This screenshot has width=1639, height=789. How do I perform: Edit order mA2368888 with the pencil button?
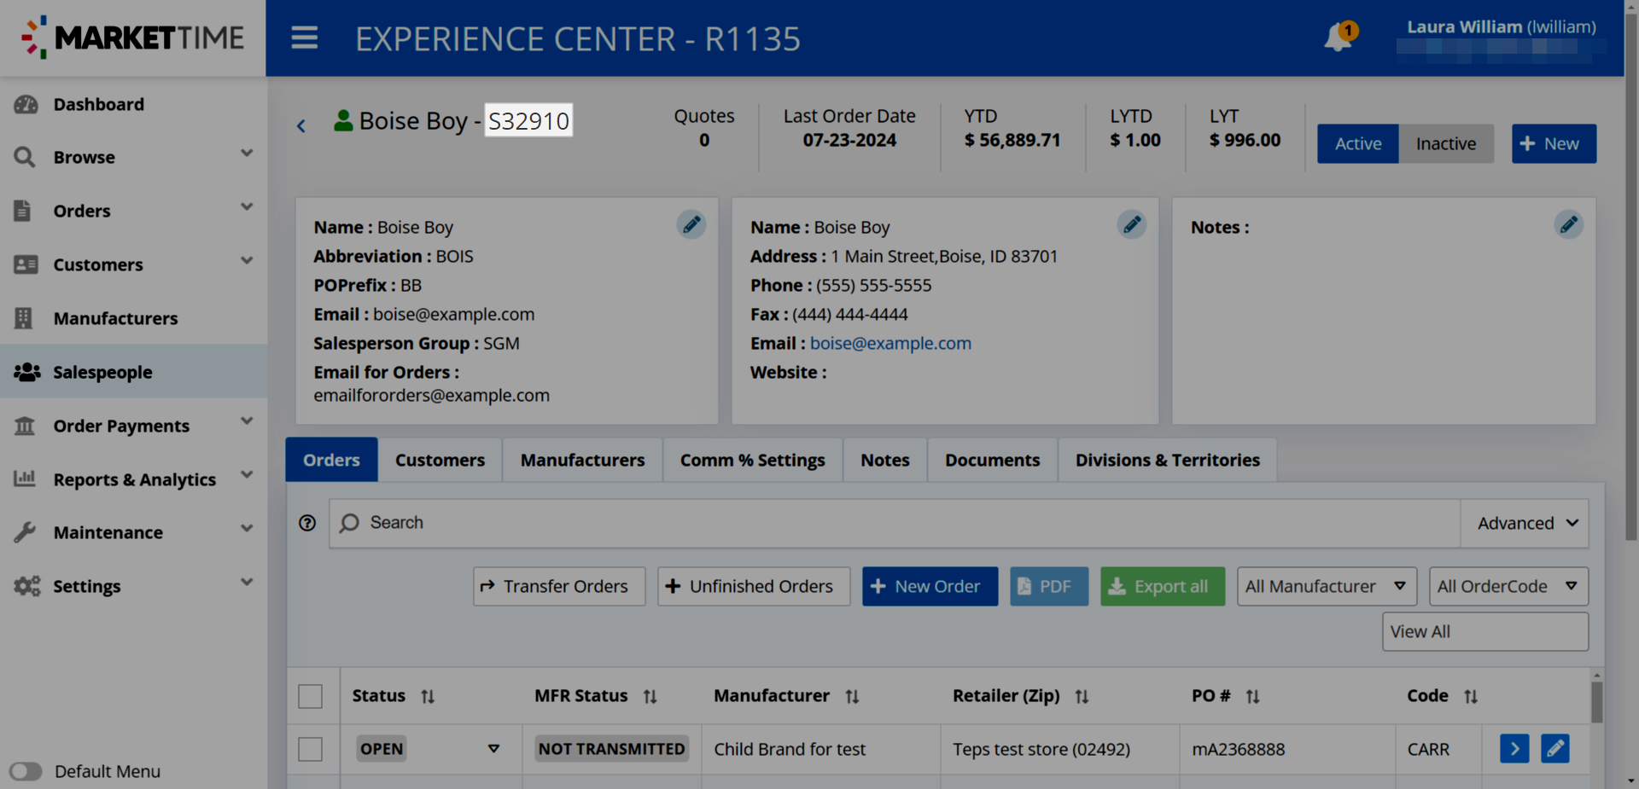click(x=1555, y=749)
